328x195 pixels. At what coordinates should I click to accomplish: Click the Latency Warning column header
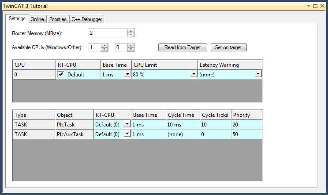tap(230, 65)
